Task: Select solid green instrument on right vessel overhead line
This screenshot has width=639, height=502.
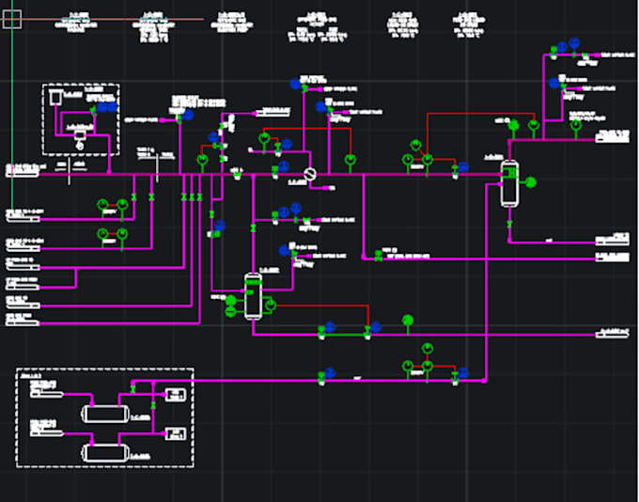Action: (x=513, y=124)
